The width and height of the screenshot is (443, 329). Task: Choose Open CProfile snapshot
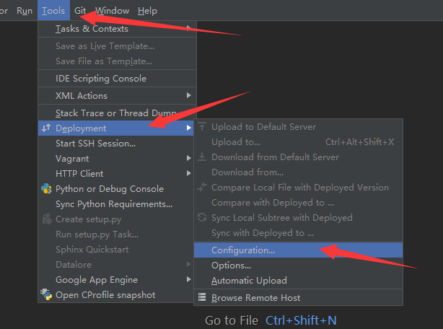click(116, 295)
